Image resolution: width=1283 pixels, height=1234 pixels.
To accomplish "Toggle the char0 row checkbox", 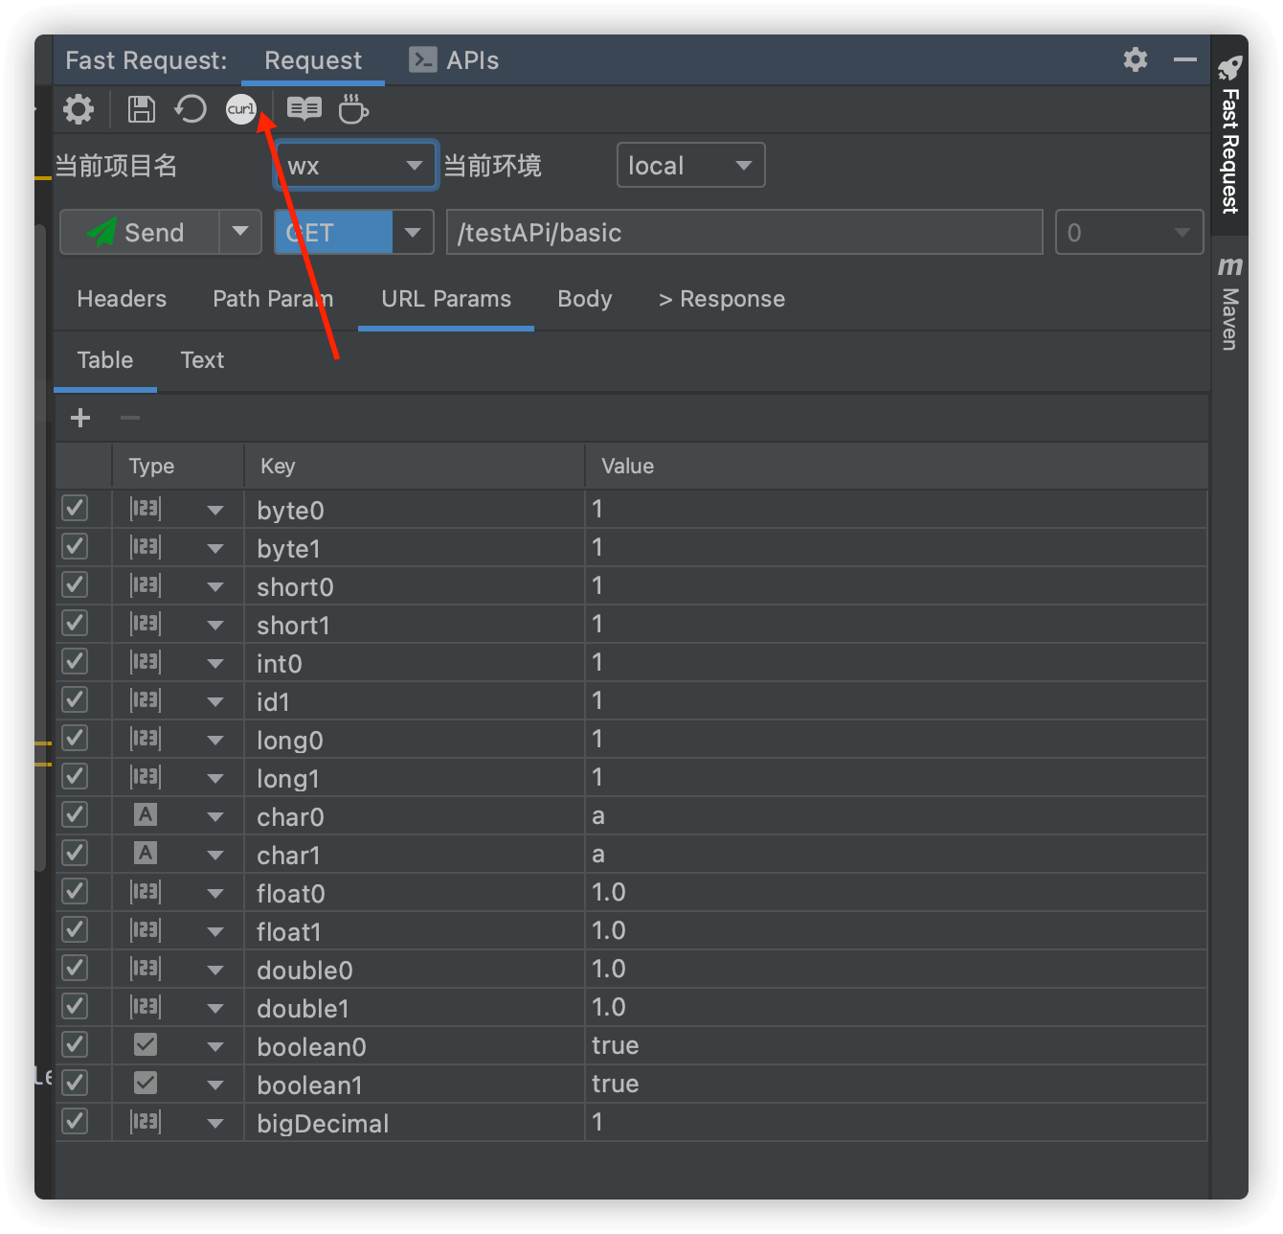I will (x=75, y=815).
